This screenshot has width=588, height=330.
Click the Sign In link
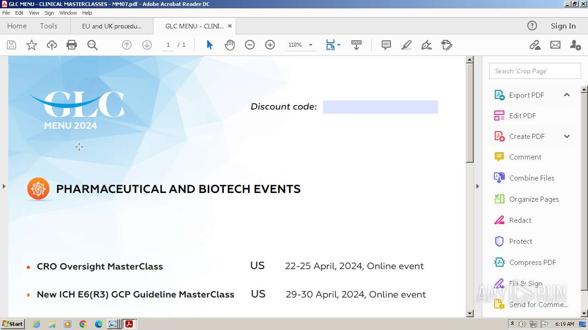563,26
